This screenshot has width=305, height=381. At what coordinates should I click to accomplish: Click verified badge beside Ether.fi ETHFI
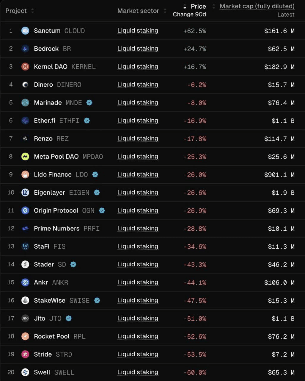[87, 121]
